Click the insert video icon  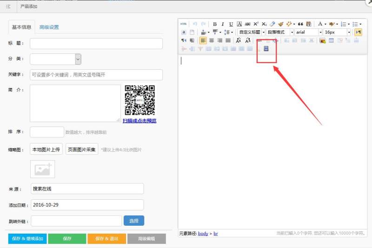(266, 48)
